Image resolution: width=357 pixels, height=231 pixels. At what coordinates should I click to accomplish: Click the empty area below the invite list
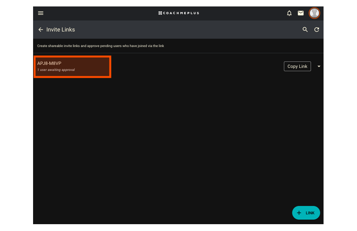[178, 141]
